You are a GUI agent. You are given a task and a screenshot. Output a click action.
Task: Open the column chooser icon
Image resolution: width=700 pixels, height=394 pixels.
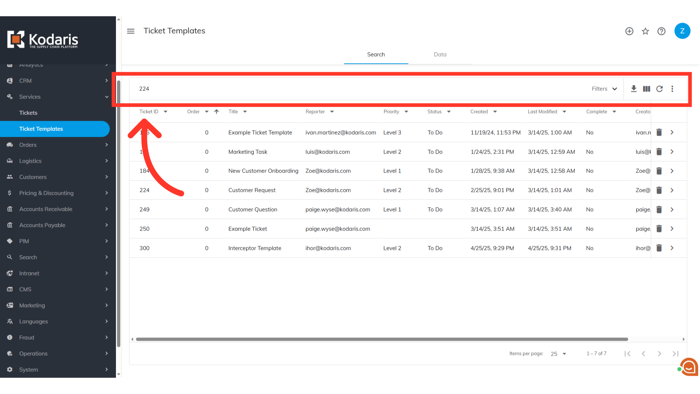[x=646, y=89]
